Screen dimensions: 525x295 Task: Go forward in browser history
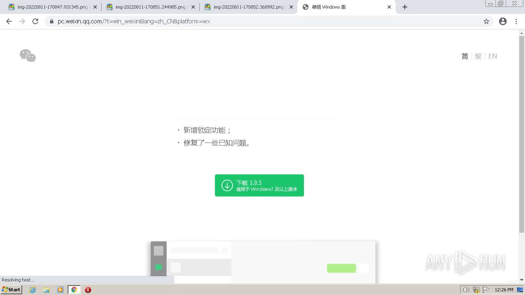pos(22,21)
